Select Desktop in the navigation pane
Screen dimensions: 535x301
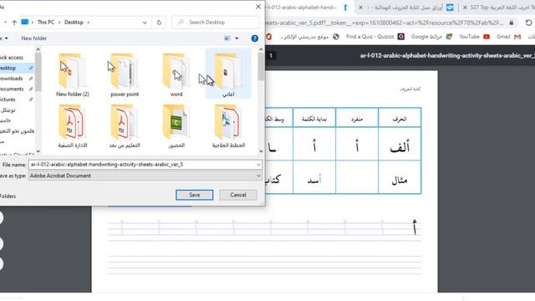17,68
